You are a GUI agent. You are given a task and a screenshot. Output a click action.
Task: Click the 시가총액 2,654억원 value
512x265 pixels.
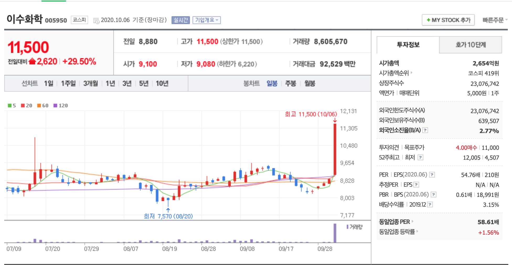click(x=486, y=63)
